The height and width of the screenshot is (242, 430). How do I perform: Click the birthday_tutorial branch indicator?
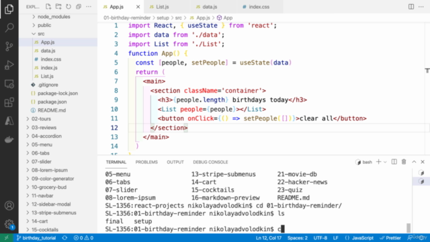(x=36, y=238)
